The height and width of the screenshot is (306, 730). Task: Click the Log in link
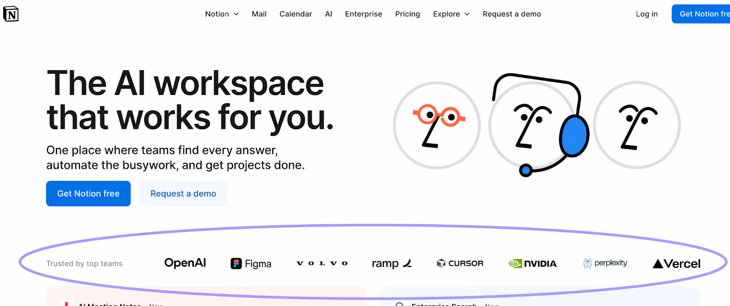click(647, 14)
